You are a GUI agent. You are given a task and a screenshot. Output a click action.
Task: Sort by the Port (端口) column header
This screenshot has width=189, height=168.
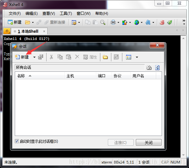[104, 76]
